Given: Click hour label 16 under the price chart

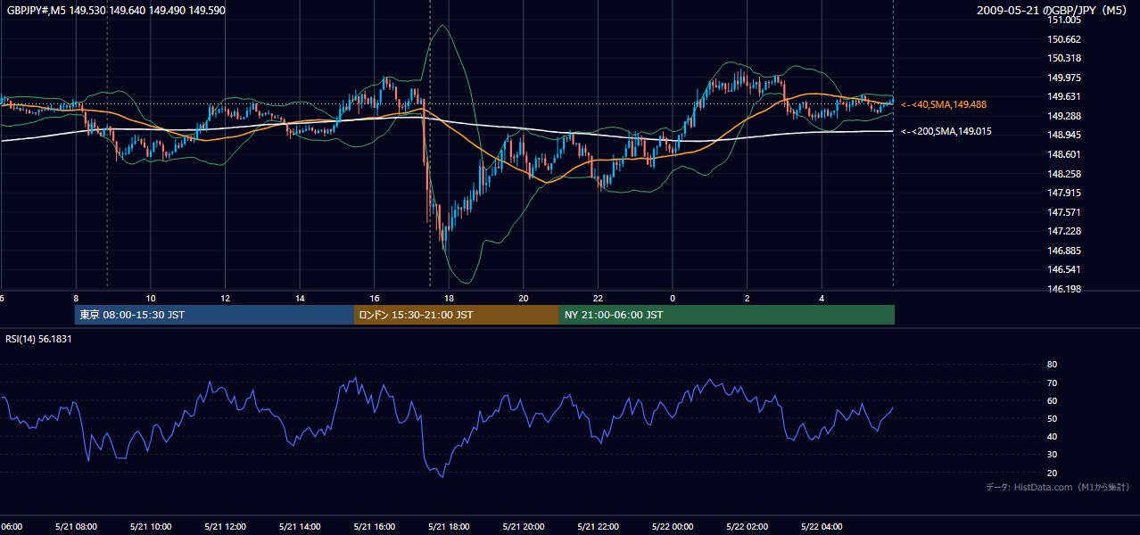Looking at the screenshot, I should [375, 298].
